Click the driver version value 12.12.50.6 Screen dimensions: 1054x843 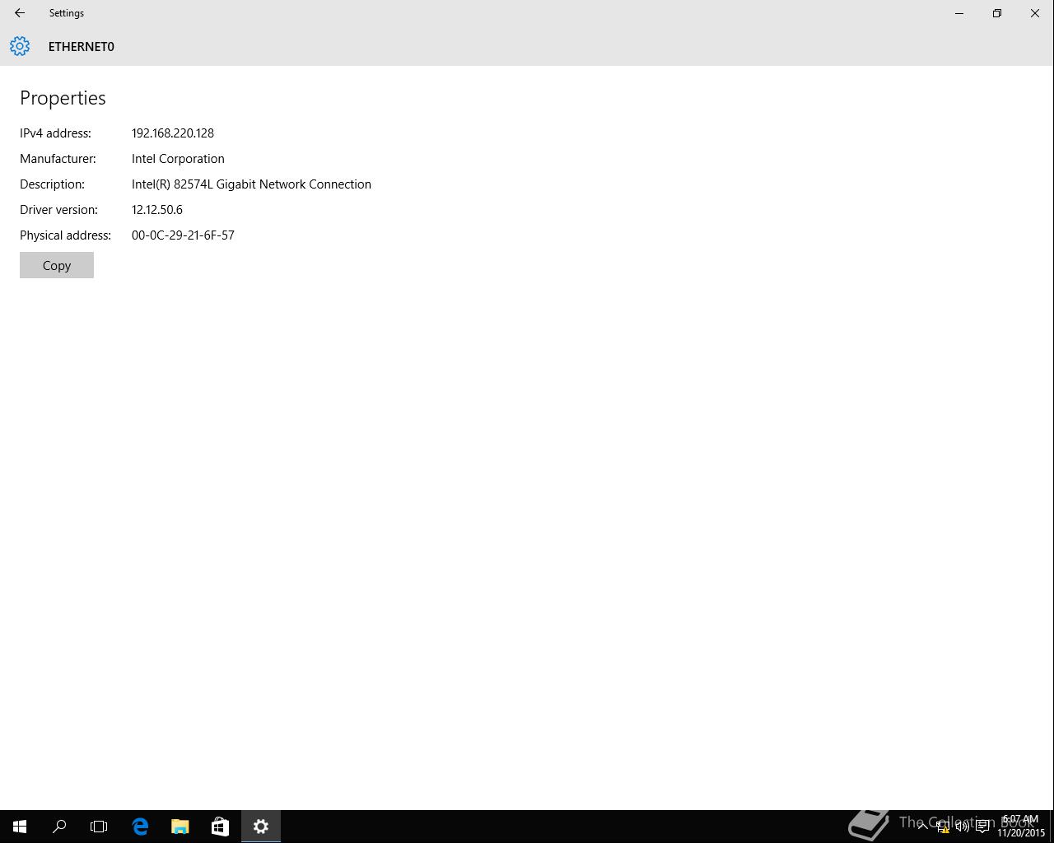coord(157,209)
